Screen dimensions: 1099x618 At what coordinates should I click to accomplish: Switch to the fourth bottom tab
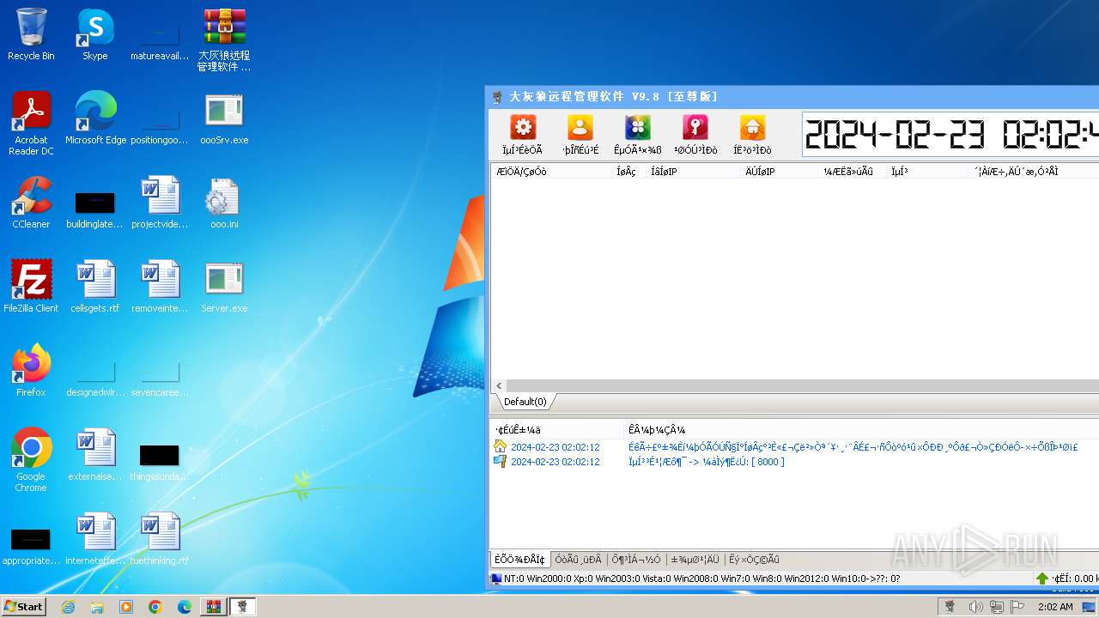(x=695, y=560)
